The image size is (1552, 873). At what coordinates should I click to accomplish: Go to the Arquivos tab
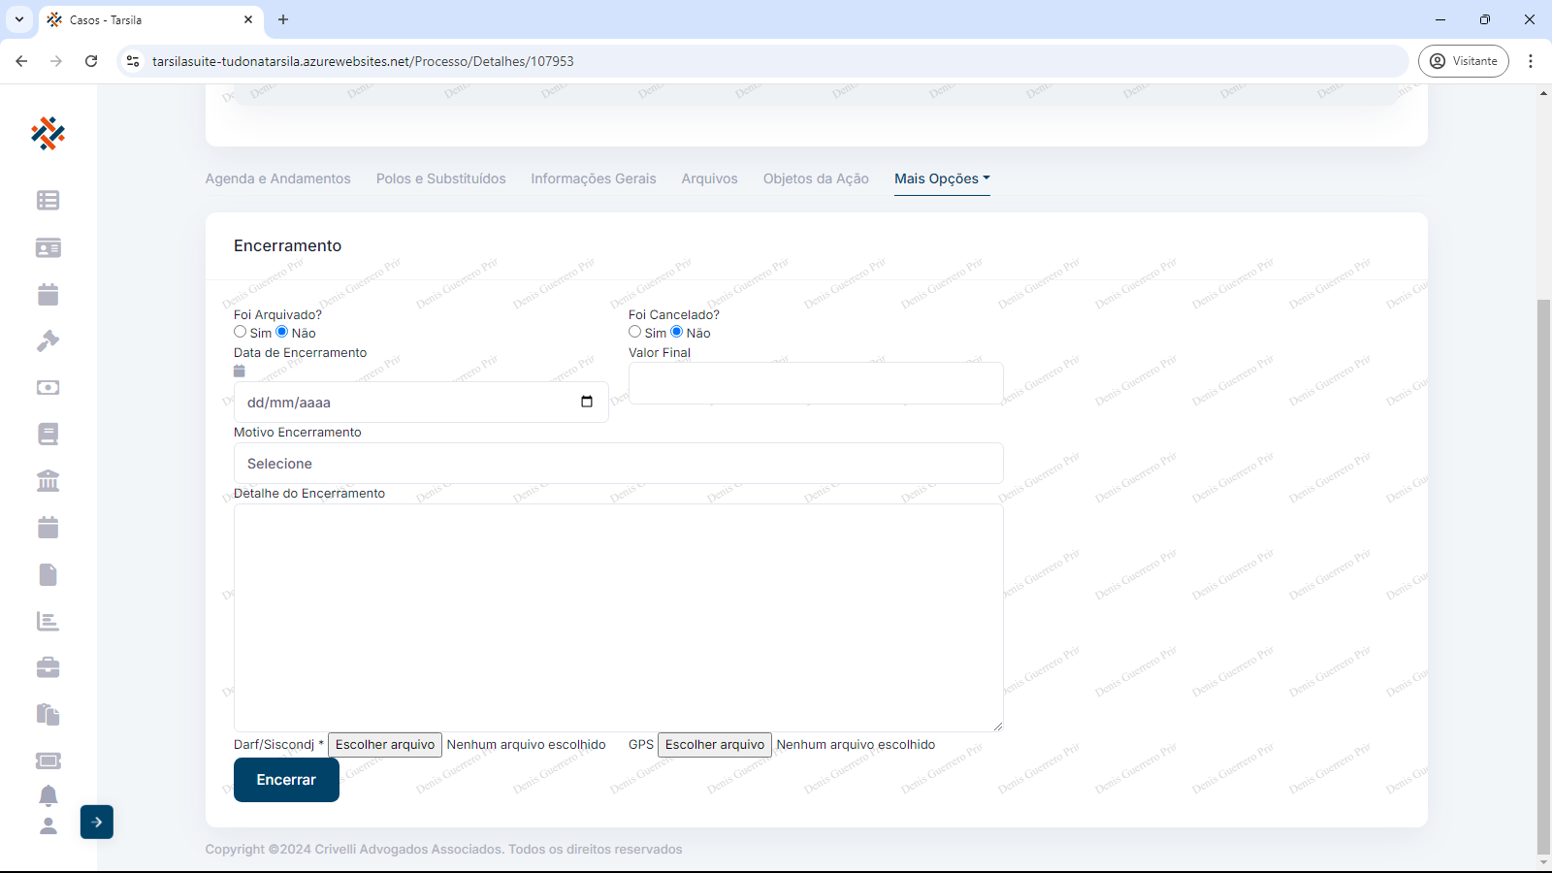pyautogui.click(x=709, y=178)
